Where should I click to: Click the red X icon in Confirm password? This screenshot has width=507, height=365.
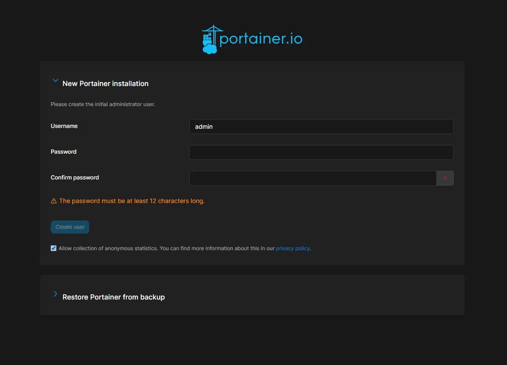click(444, 178)
